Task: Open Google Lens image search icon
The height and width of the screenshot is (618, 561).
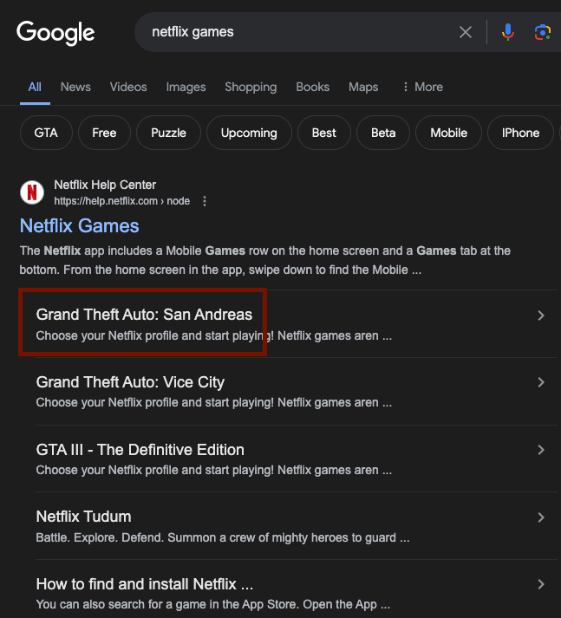Action: tap(543, 32)
